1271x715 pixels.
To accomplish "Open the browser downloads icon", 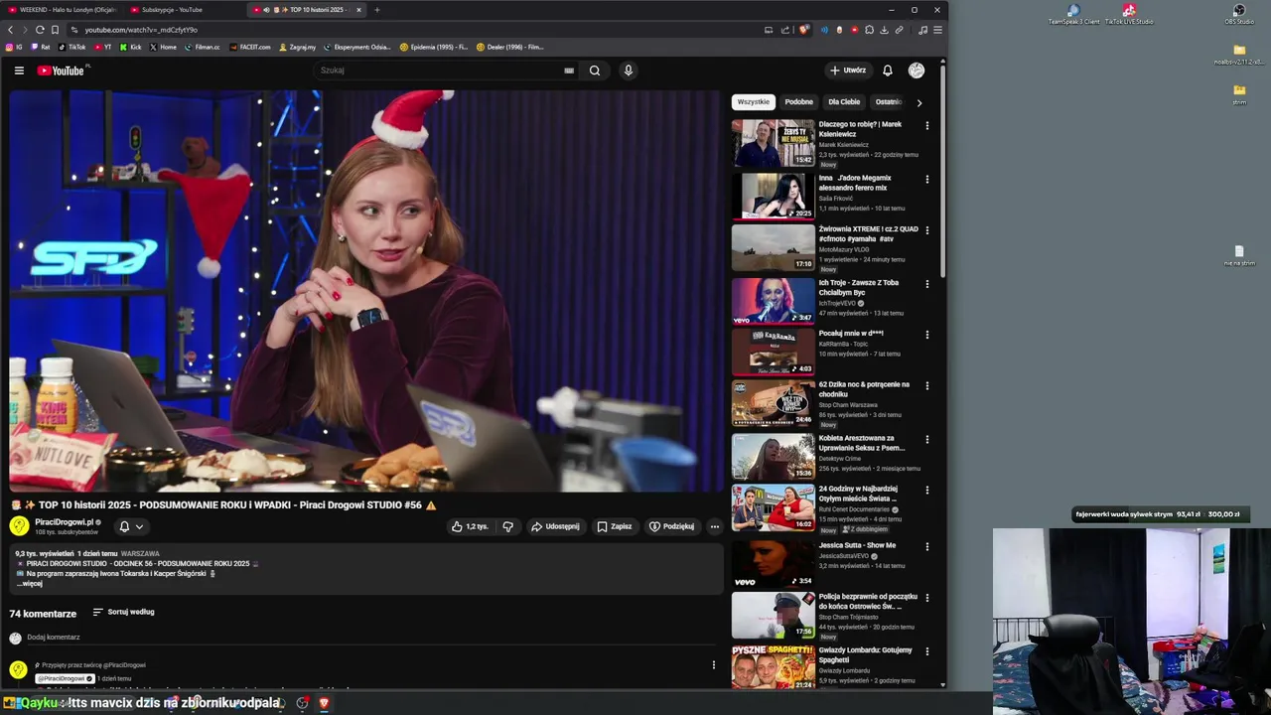I will (x=884, y=30).
